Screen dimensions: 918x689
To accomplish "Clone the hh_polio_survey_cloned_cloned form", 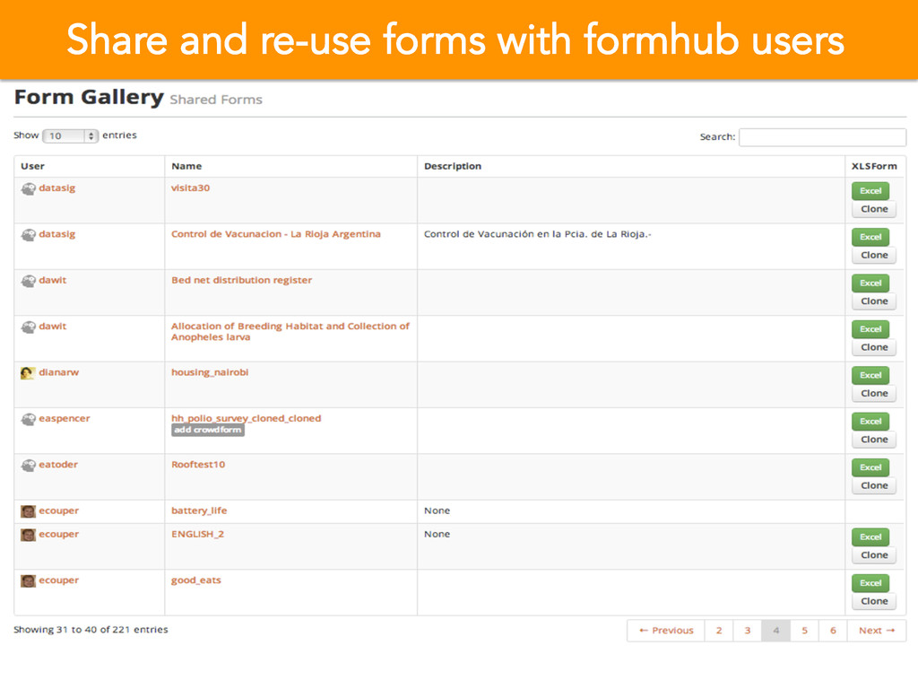I will tap(874, 440).
